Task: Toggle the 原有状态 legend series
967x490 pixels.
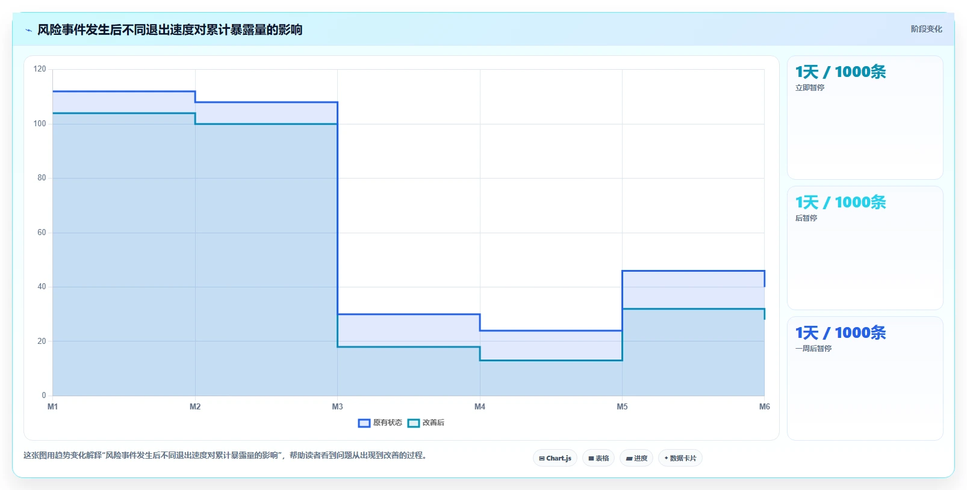Action: pos(380,423)
